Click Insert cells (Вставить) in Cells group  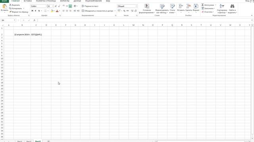pos(181,8)
